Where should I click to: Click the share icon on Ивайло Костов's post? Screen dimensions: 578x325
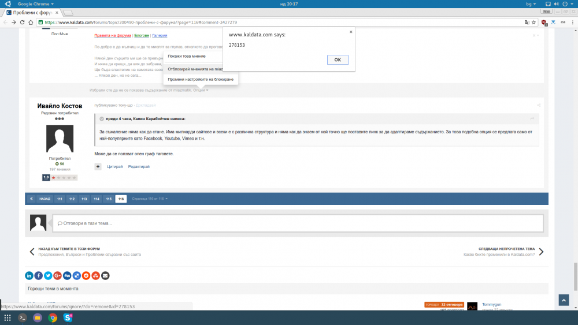(539, 105)
